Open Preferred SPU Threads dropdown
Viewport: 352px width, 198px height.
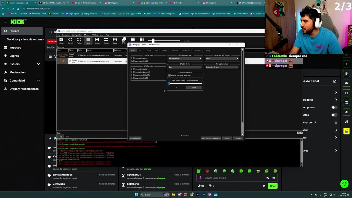(x=222, y=58)
